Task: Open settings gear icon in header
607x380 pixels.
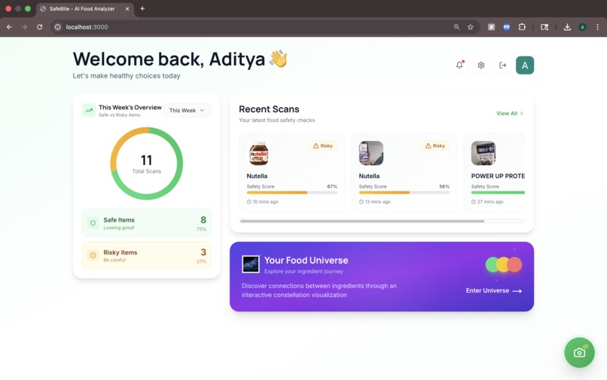Action: [480, 65]
